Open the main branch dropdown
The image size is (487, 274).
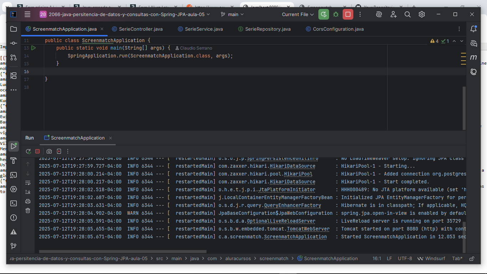(232, 14)
